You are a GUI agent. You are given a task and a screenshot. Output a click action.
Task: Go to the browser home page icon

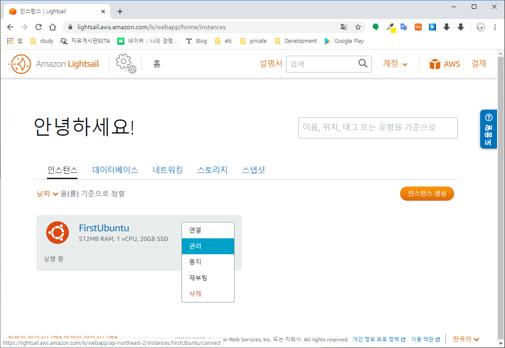pyautogui.click(x=53, y=27)
